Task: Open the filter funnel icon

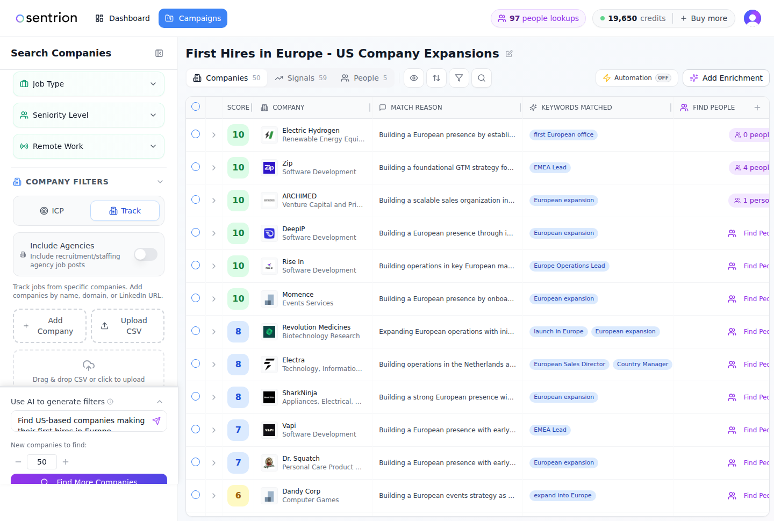Action: [x=459, y=78]
